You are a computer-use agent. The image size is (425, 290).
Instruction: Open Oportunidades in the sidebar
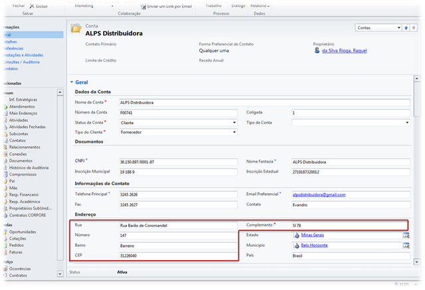[23, 232]
